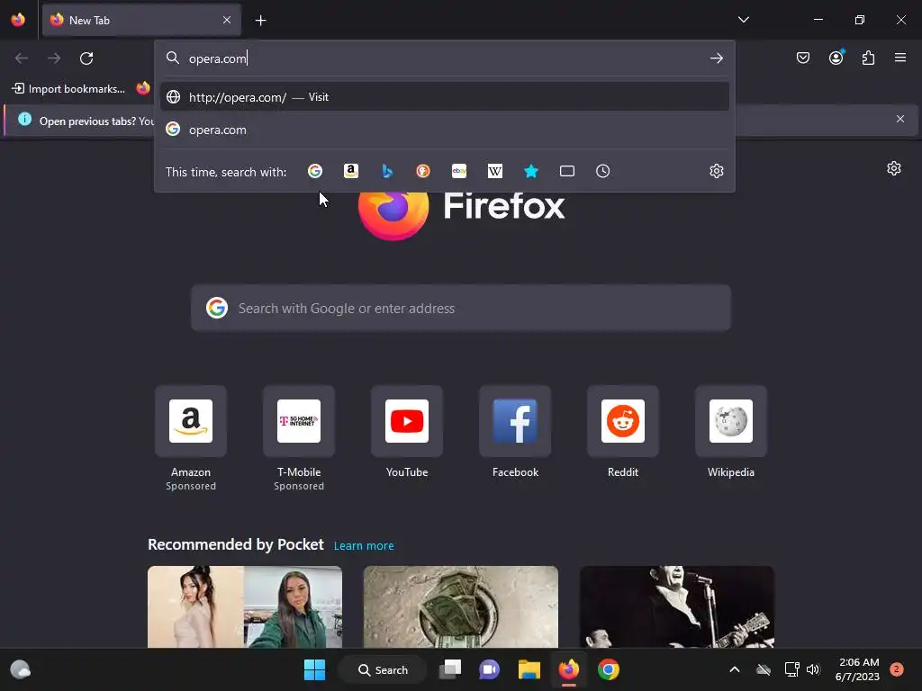Open the Extensions puzzle-piece menu

(x=868, y=58)
